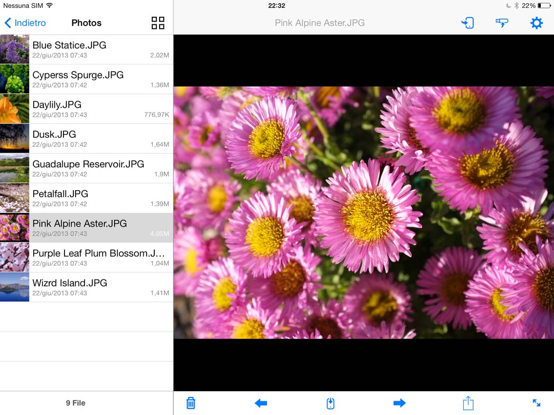Open the import to device icon

(x=467, y=23)
